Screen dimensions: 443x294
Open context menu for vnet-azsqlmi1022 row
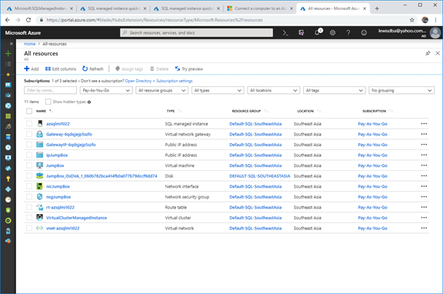tap(424, 228)
